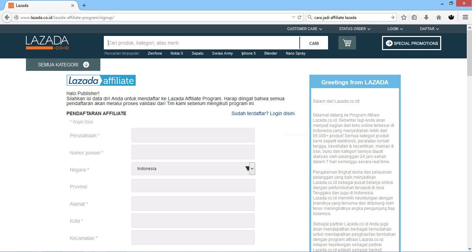Click 'Sudah terdaftar? Login disini.' link

pyautogui.click(x=264, y=113)
